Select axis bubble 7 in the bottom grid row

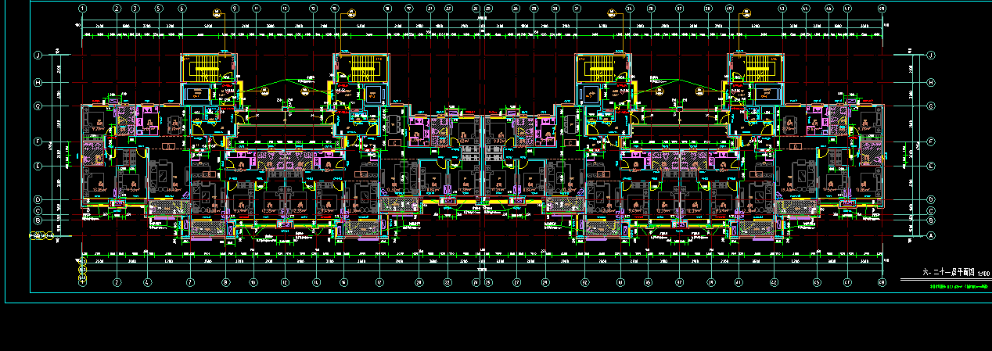pyautogui.click(x=190, y=282)
